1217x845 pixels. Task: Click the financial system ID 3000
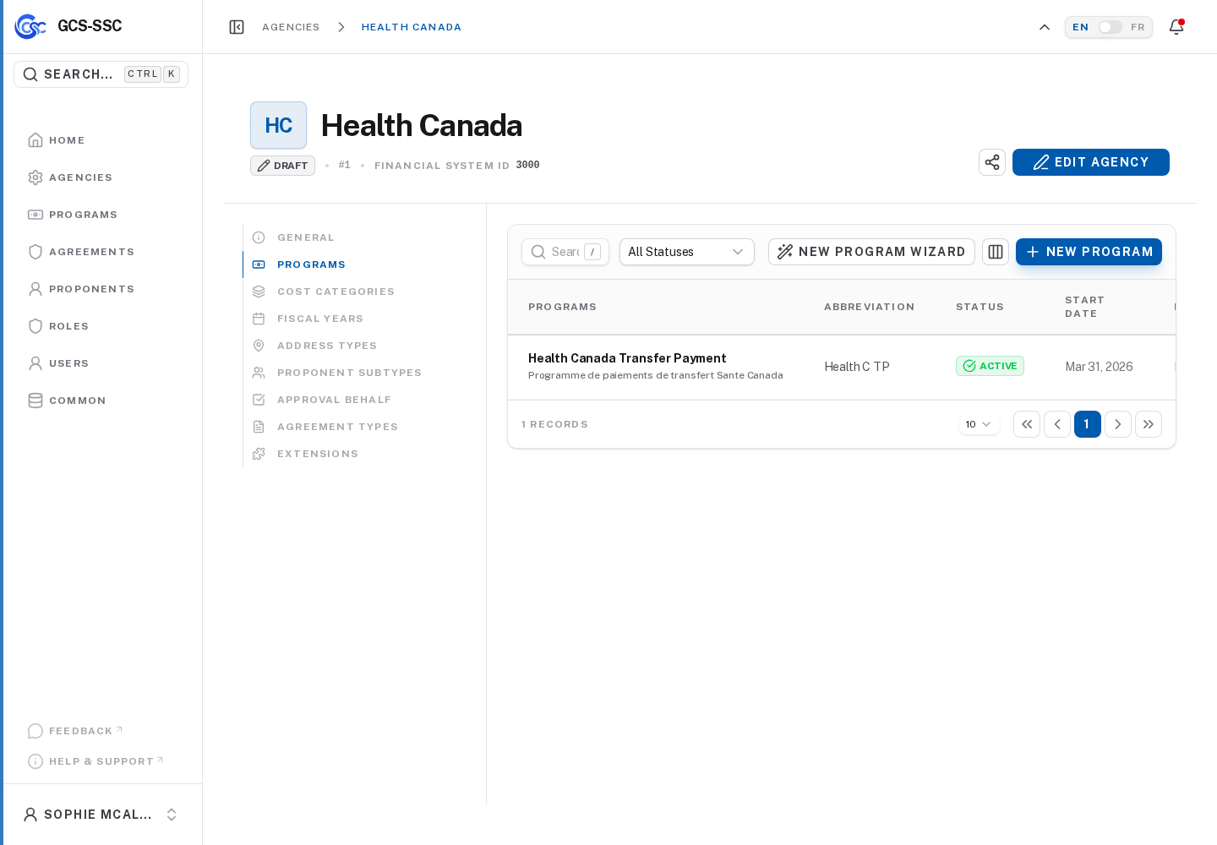click(x=527, y=165)
